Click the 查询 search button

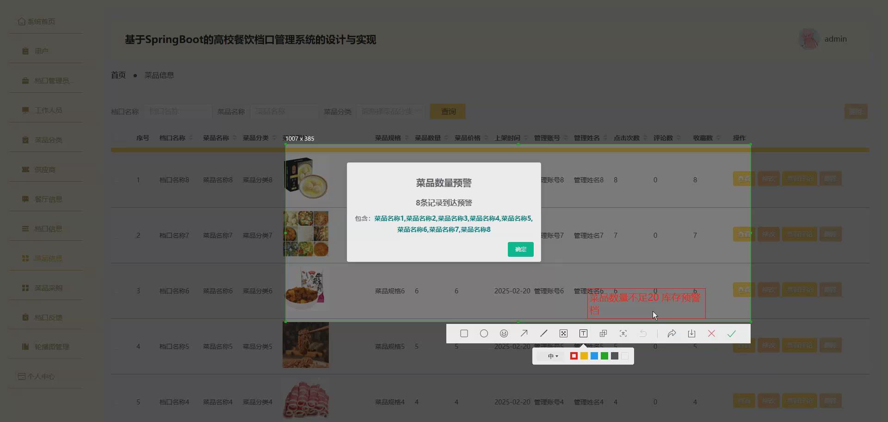click(448, 112)
